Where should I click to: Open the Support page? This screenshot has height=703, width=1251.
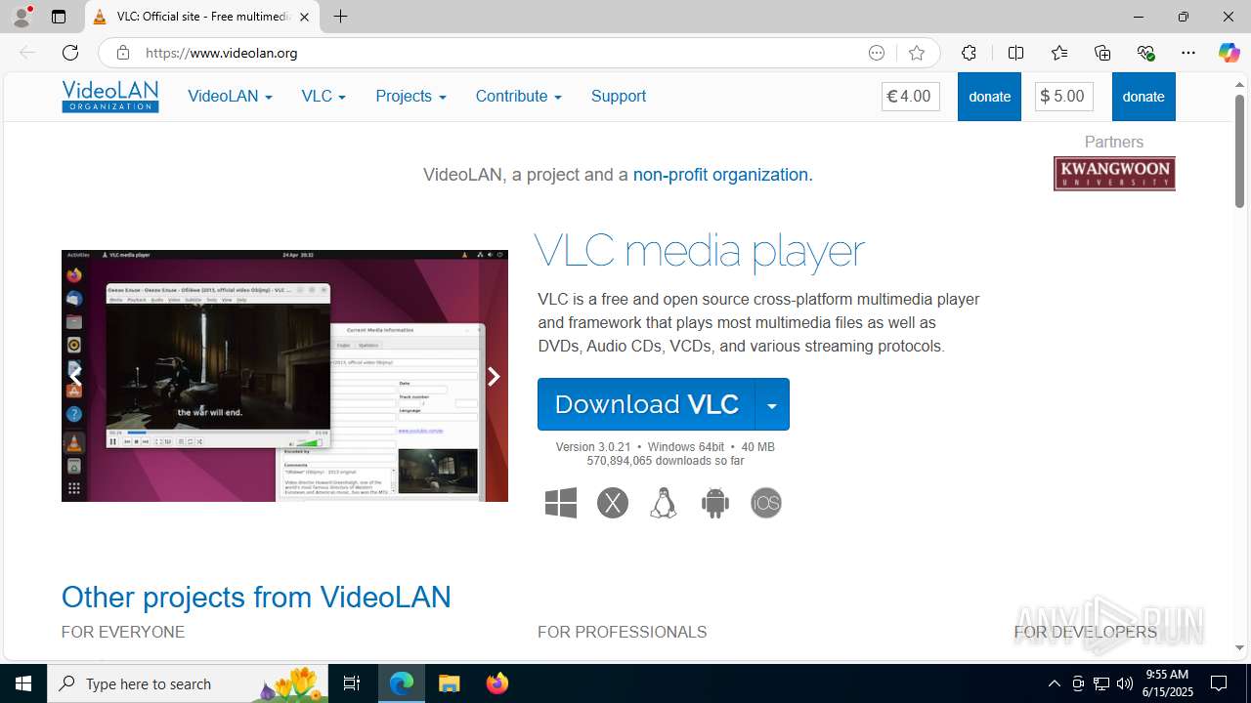click(619, 96)
